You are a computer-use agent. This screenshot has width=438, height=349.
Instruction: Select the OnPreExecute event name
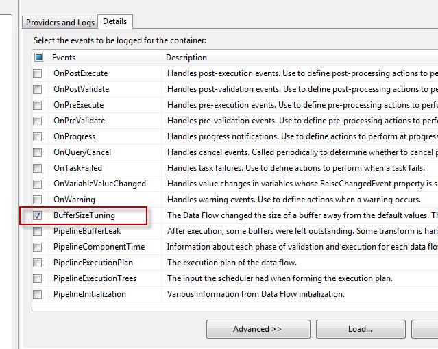79,105
